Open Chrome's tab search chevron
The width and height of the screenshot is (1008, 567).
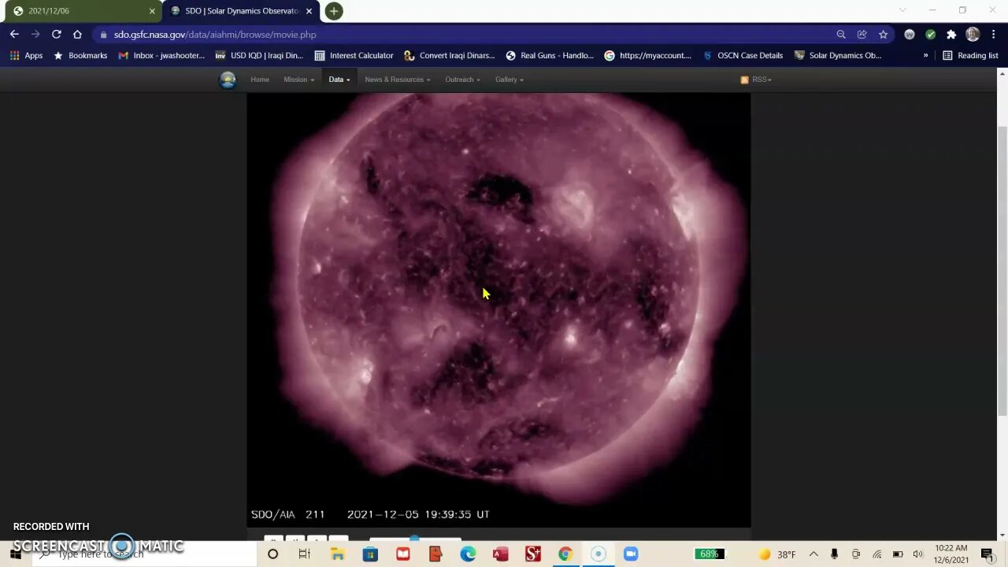point(902,10)
